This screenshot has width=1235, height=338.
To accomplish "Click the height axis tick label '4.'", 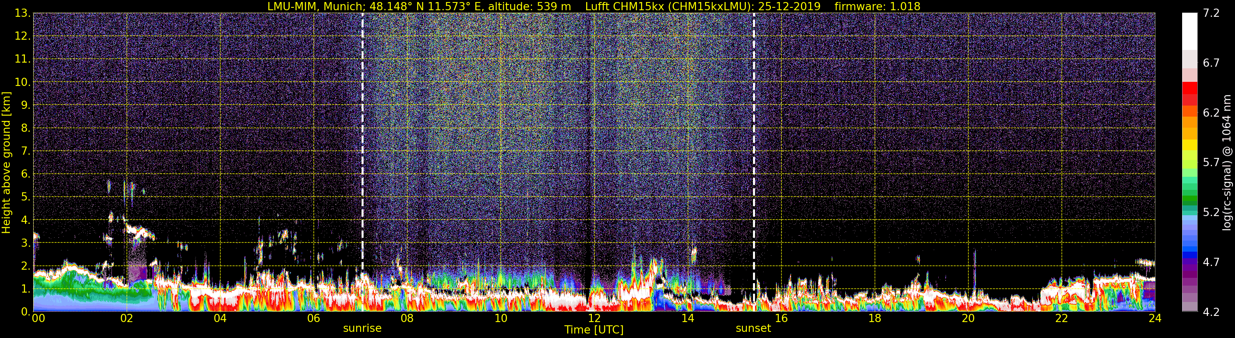I will [x=25, y=220].
